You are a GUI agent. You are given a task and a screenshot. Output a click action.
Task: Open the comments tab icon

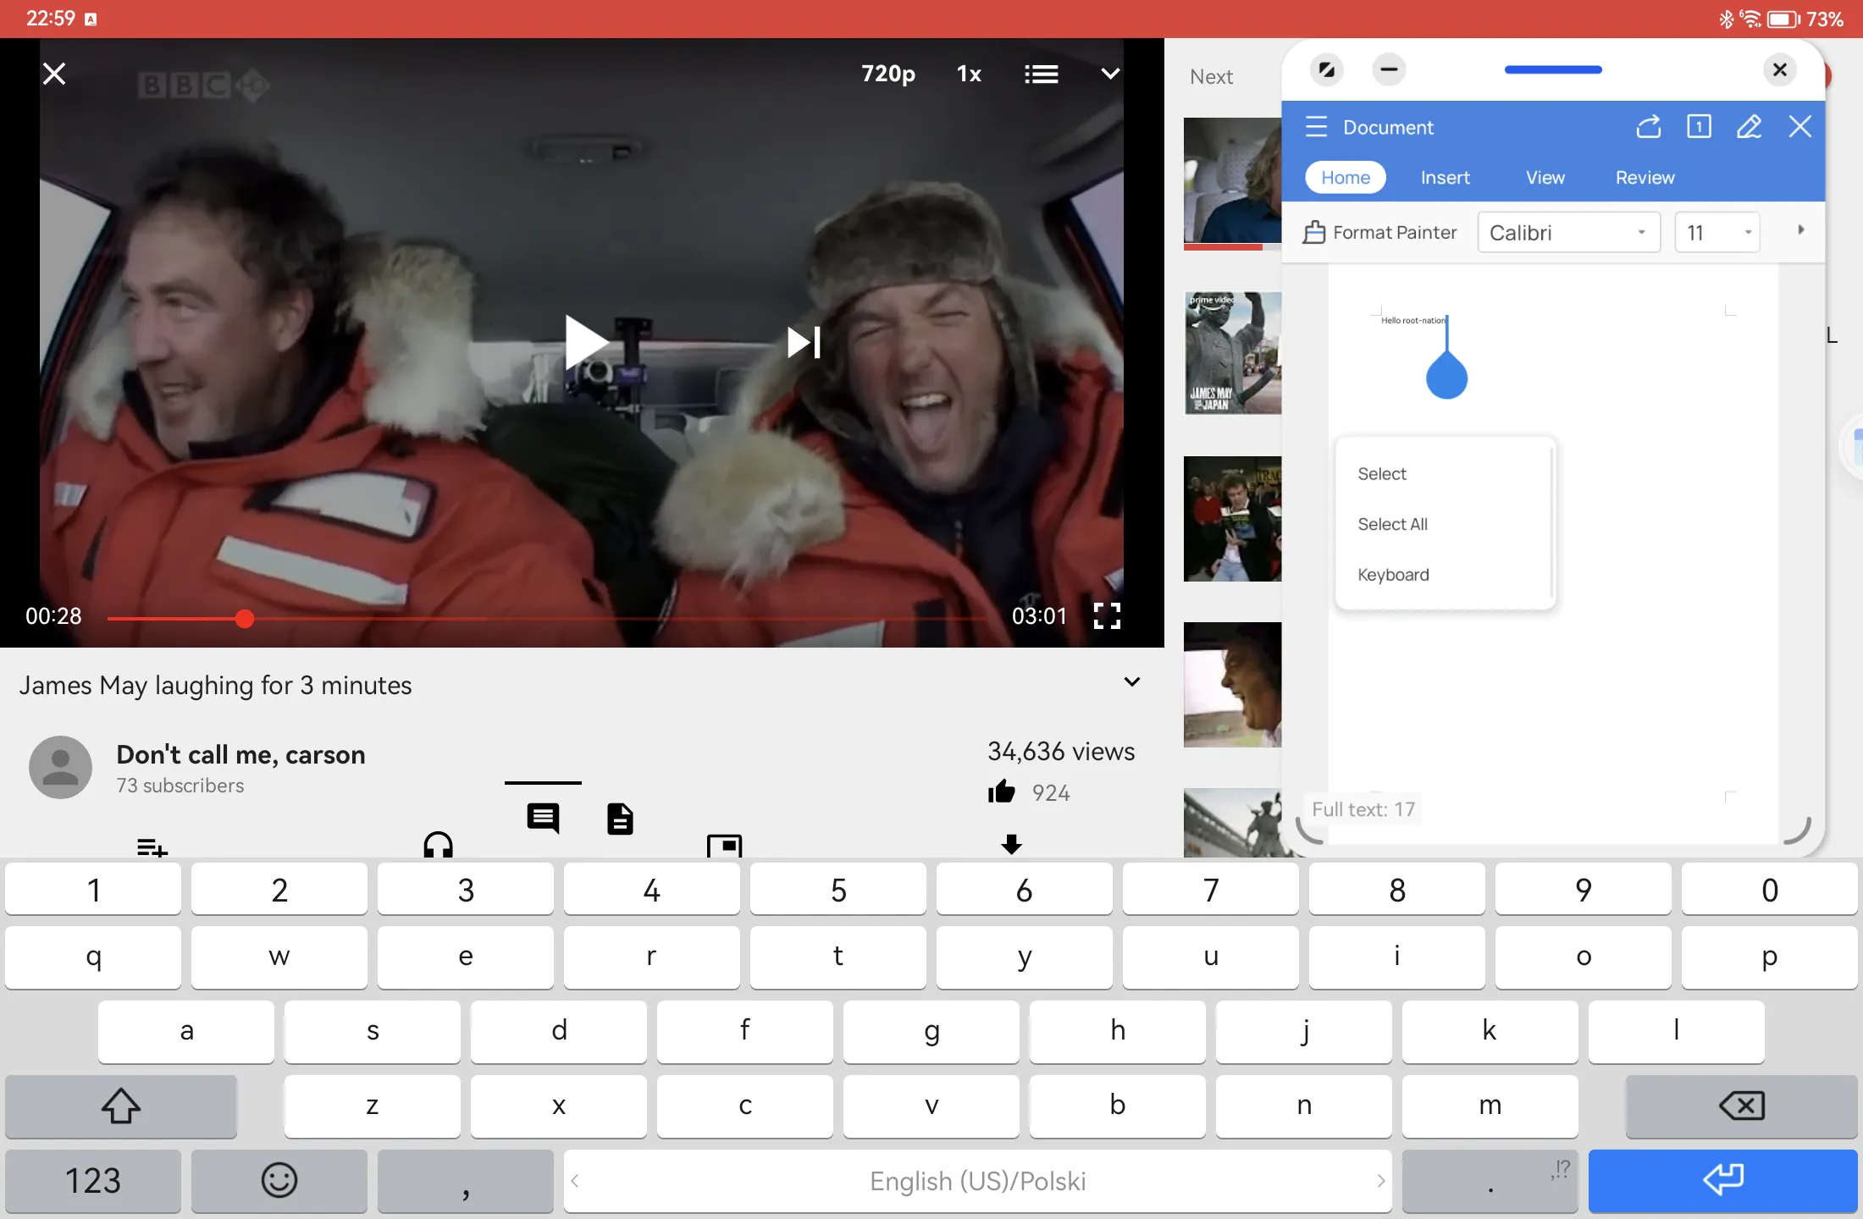pyautogui.click(x=543, y=818)
